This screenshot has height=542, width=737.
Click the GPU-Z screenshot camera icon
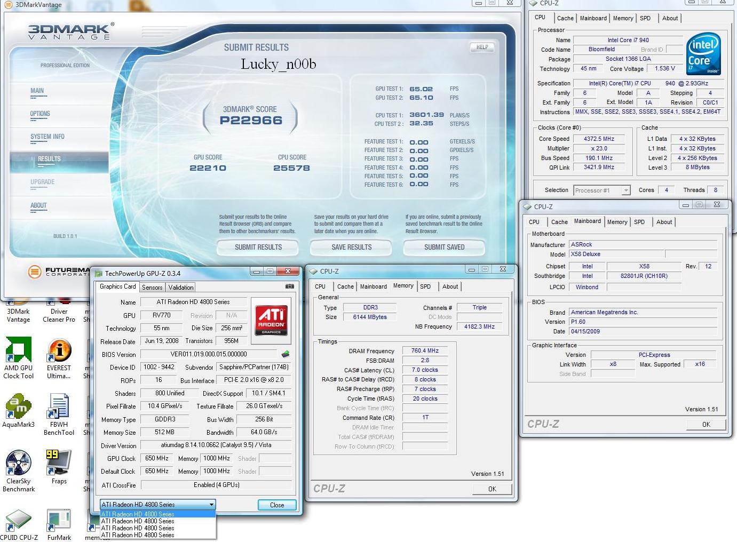tap(289, 286)
